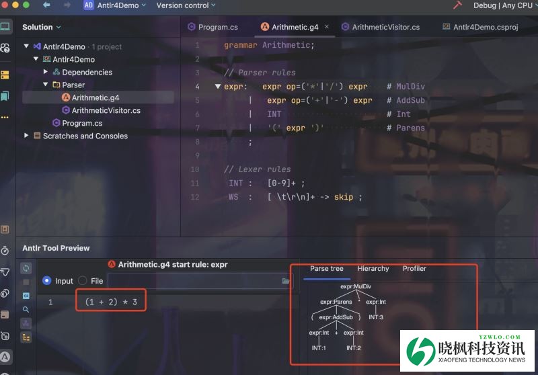Click the blue arrow icon in Antlr preview toolbar

tap(26, 296)
